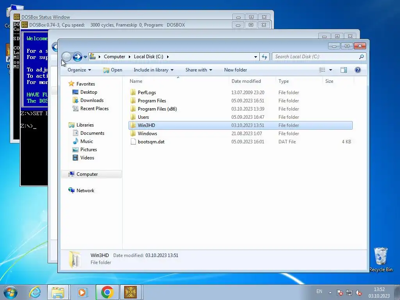This screenshot has width=400, height=300.
Task: Click Action Center flag tray icon
Action: (339, 293)
